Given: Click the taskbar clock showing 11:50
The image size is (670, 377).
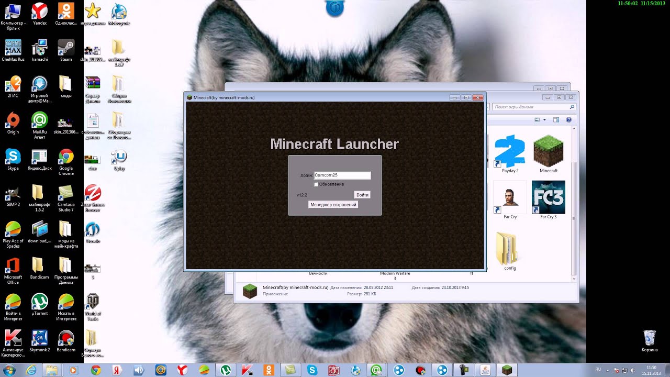Looking at the screenshot, I should 651,370.
